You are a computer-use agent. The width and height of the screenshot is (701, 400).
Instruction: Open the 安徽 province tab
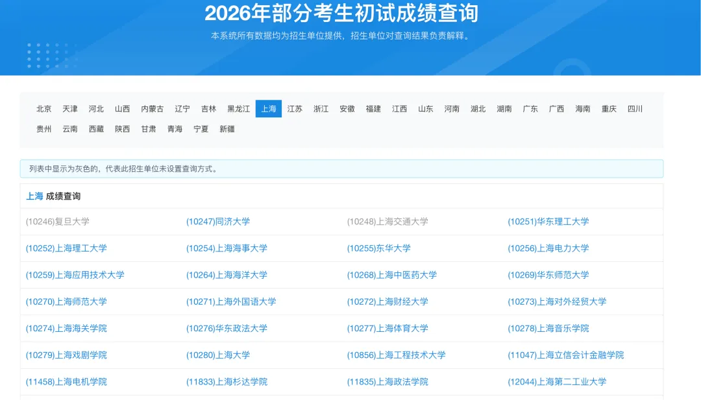pyautogui.click(x=347, y=108)
